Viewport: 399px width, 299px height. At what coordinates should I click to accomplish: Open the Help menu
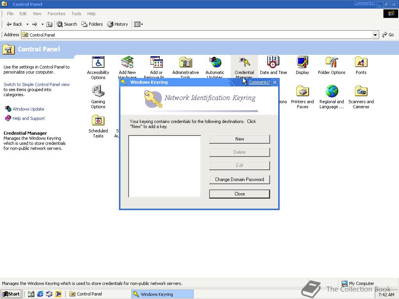(91, 14)
